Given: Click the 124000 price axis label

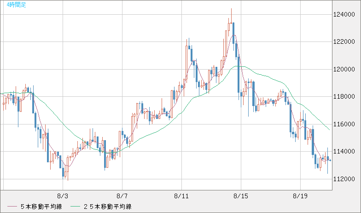Looking at the screenshot, I should (x=344, y=15).
